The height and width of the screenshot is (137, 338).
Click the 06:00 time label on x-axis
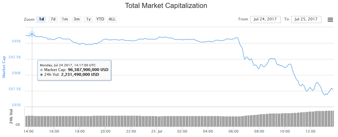(234, 131)
